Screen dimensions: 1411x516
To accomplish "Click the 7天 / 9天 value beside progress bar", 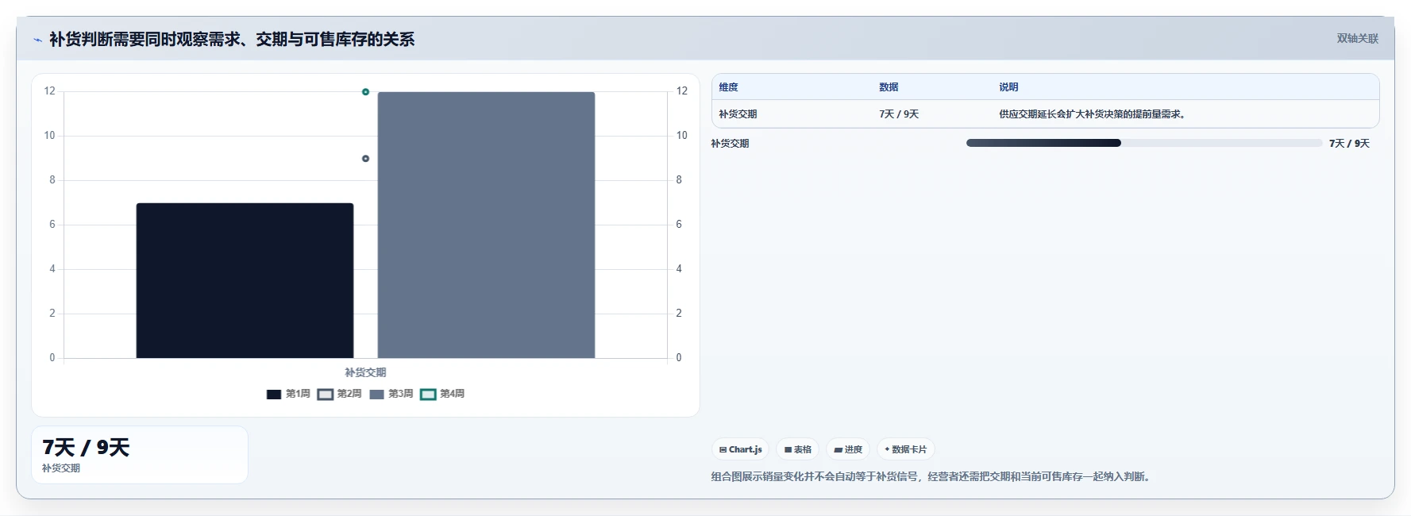I will point(1349,144).
